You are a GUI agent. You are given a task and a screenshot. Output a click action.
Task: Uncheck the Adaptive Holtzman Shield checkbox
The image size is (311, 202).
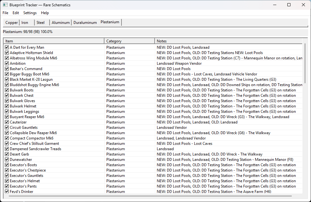click(x=7, y=53)
